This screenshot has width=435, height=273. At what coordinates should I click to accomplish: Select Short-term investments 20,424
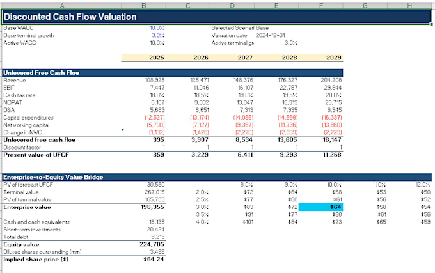coord(155,230)
